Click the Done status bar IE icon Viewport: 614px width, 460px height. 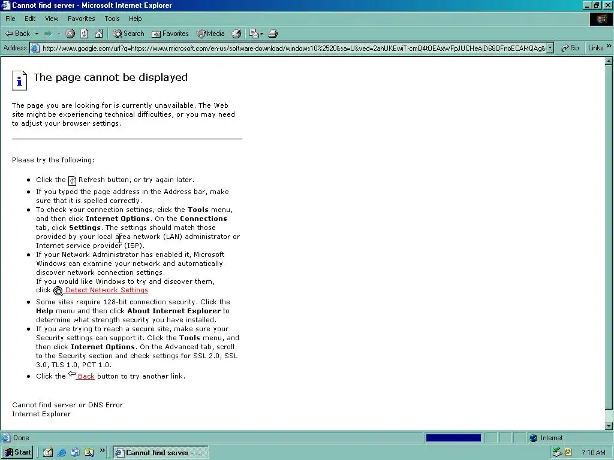pyautogui.click(x=6, y=438)
